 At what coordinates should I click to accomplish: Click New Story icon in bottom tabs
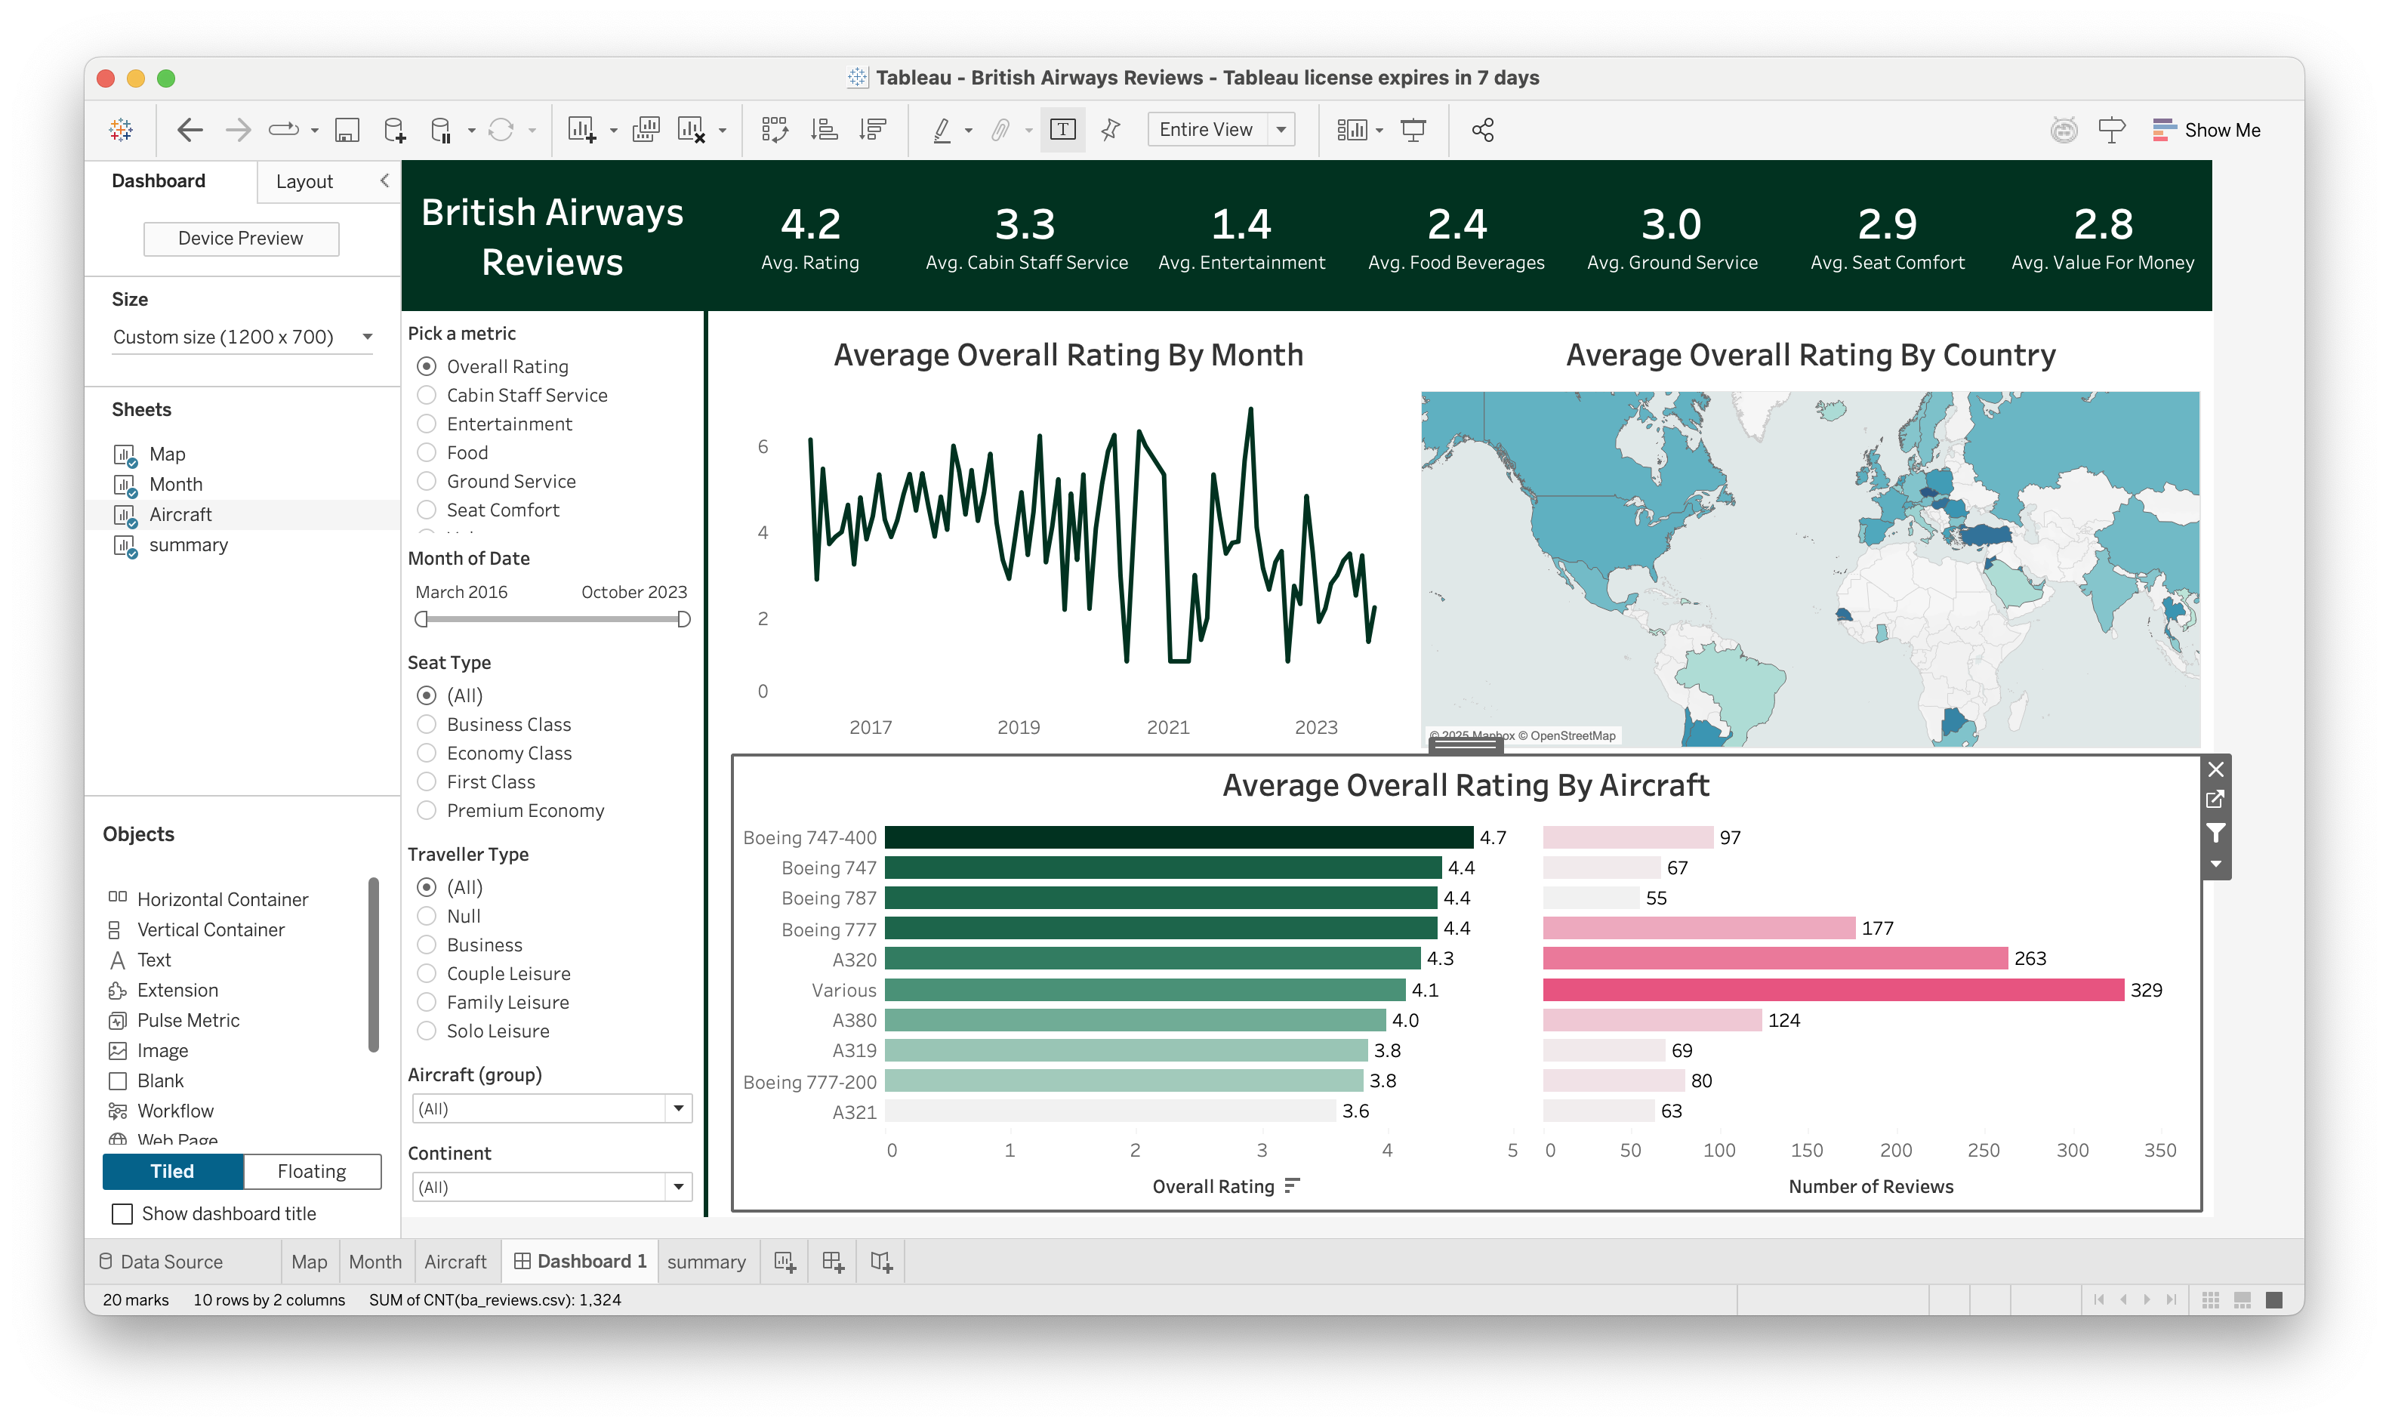[x=882, y=1262]
